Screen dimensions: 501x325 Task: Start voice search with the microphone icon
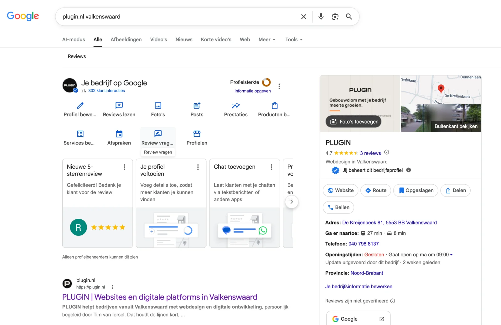tap(321, 17)
